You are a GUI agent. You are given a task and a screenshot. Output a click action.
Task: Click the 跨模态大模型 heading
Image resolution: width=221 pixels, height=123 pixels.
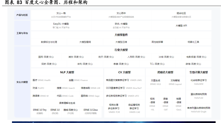click(x=165, y=72)
